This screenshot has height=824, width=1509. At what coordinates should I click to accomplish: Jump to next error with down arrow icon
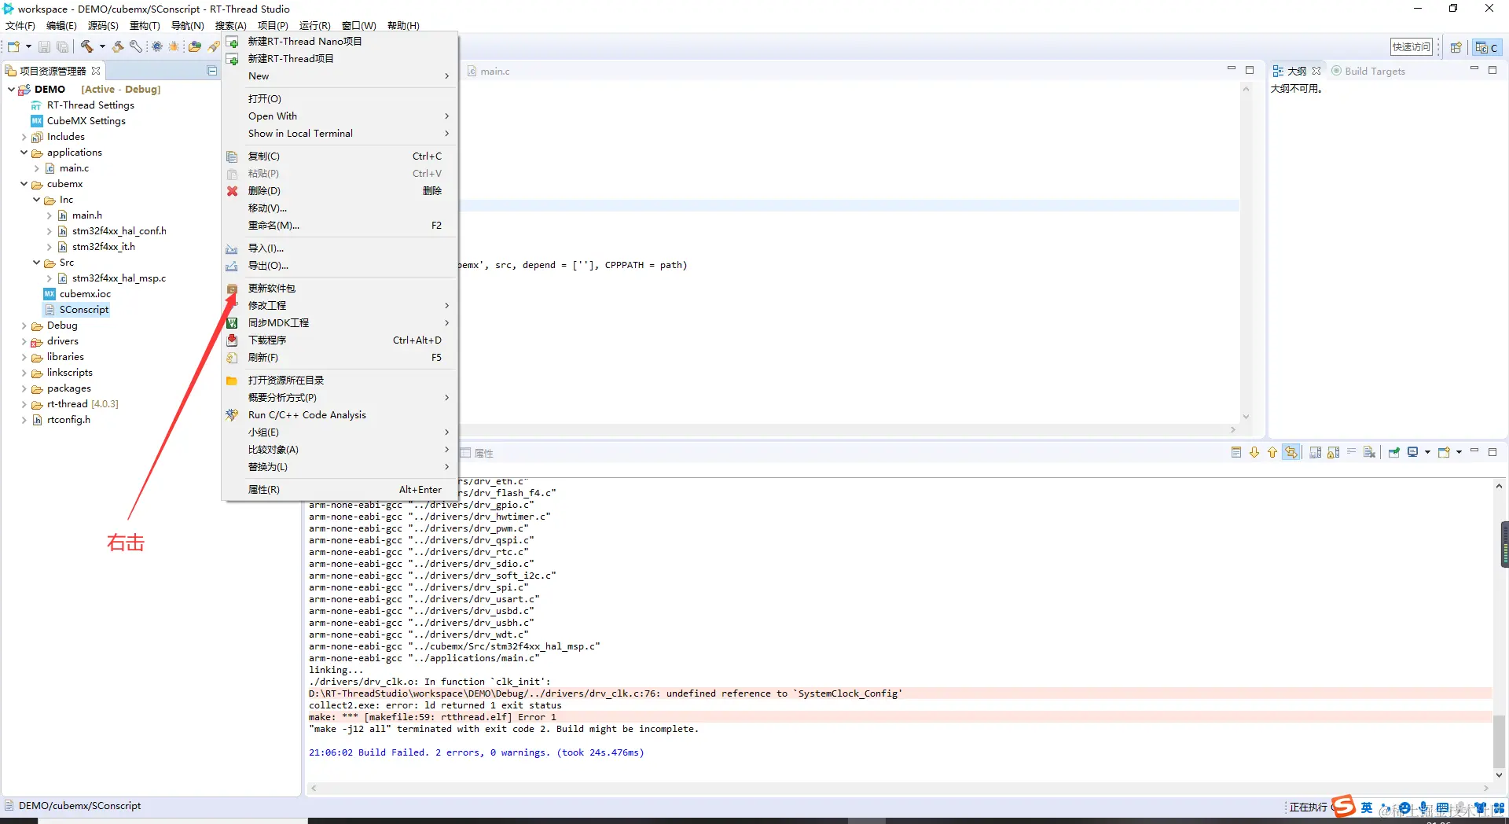1254,452
